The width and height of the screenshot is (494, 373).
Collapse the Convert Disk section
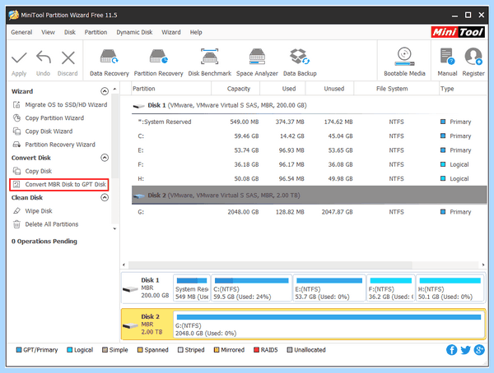click(x=105, y=158)
